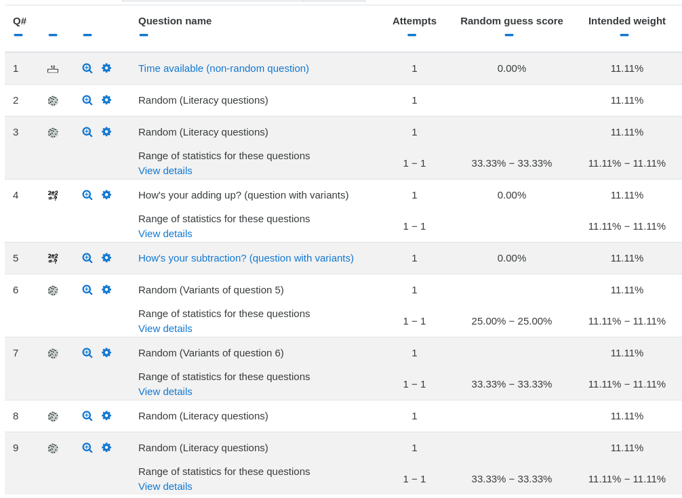682x498 pixels.
Task: Hide the Question name column
Action: [x=144, y=35]
